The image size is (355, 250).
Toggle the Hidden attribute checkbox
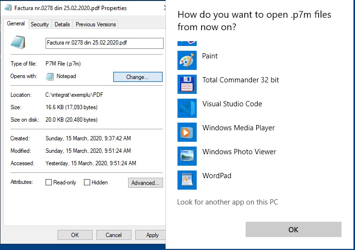click(x=87, y=182)
